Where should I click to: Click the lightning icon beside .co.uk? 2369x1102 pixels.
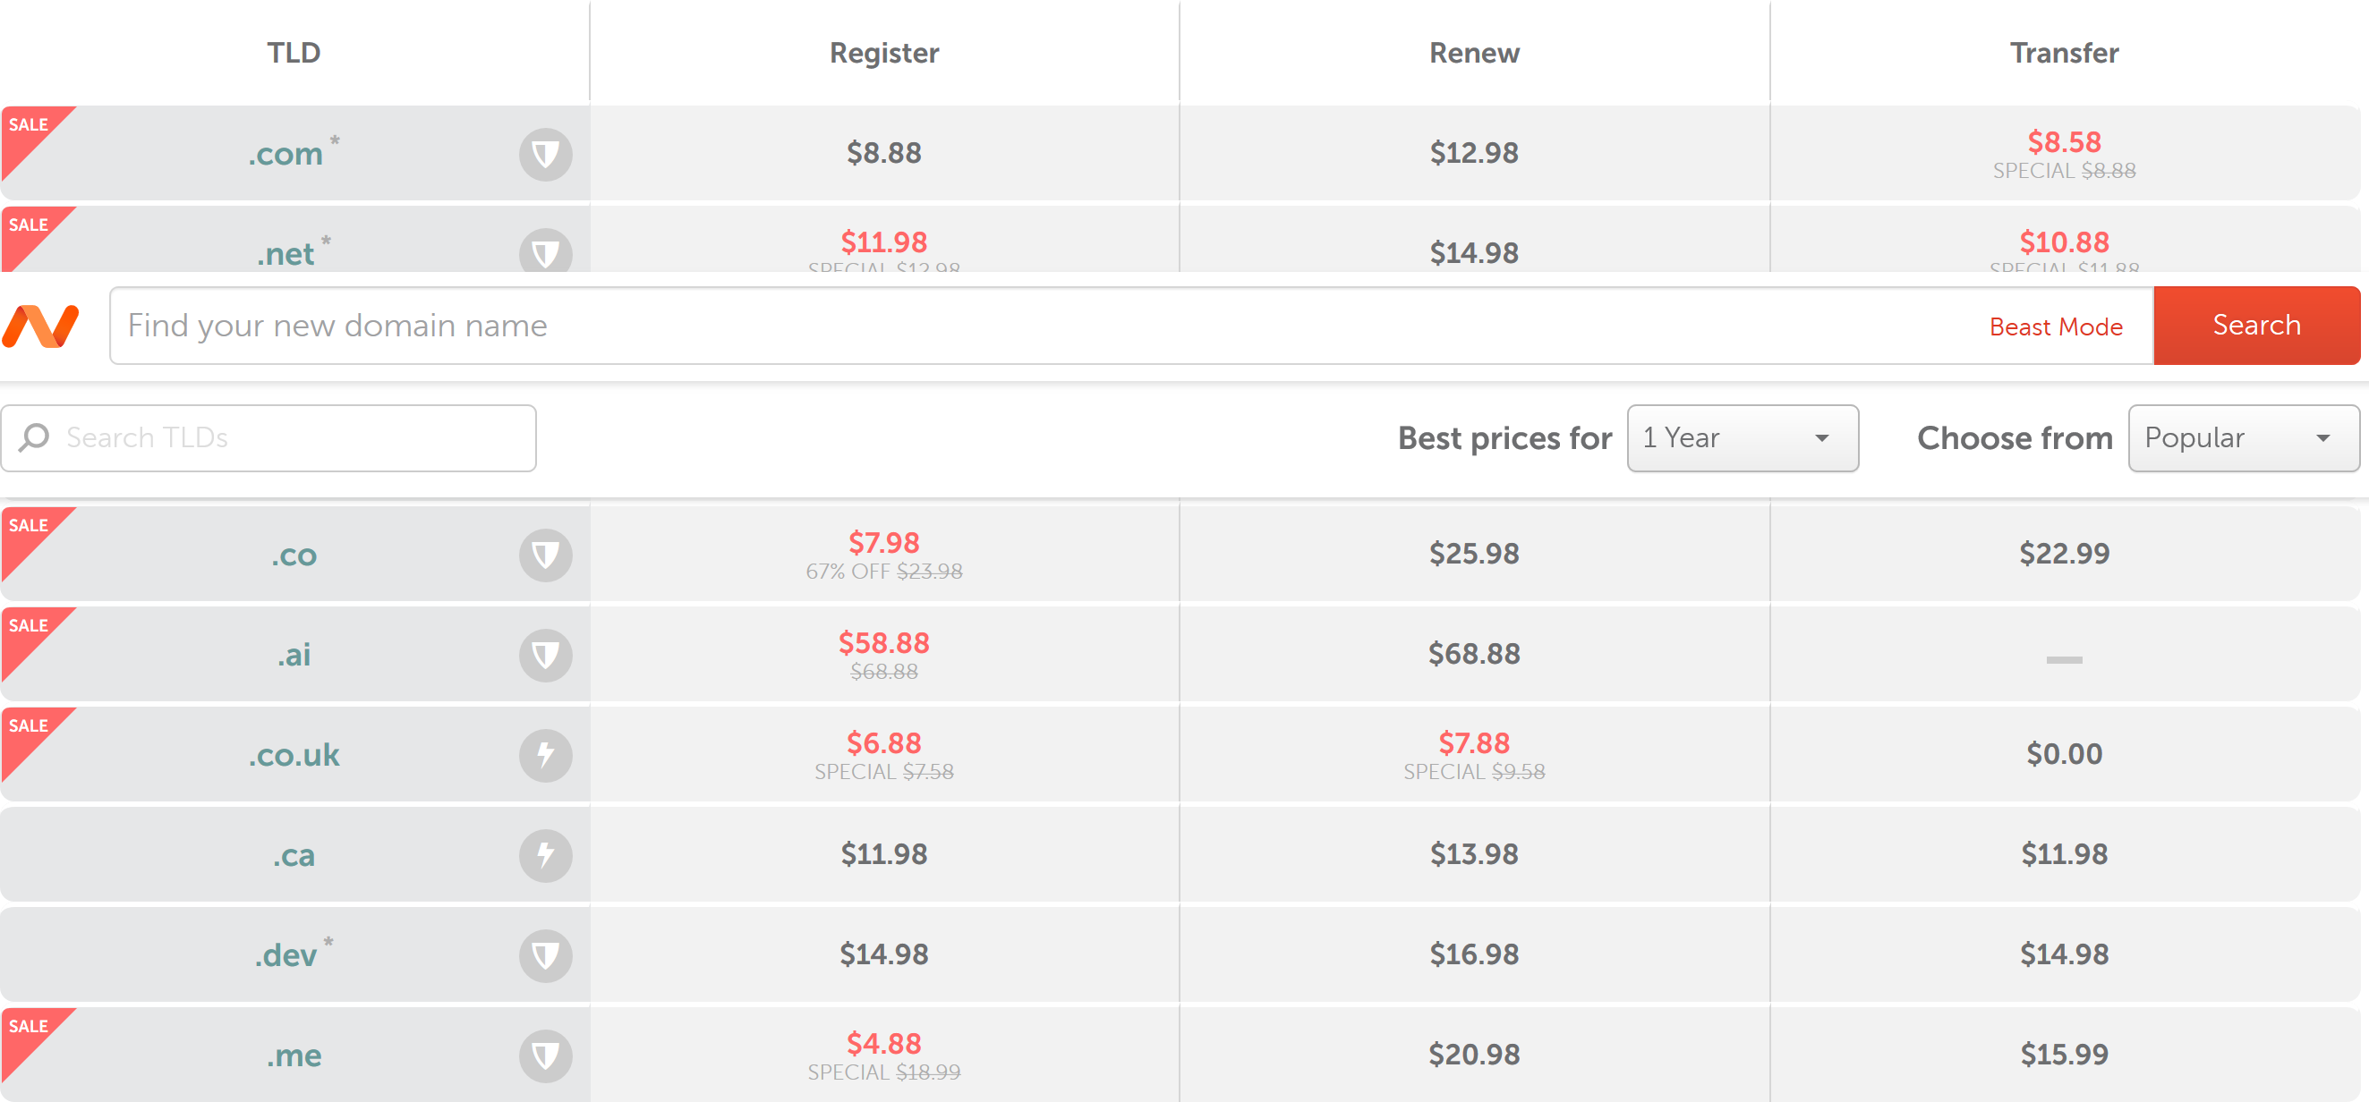(545, 755)
